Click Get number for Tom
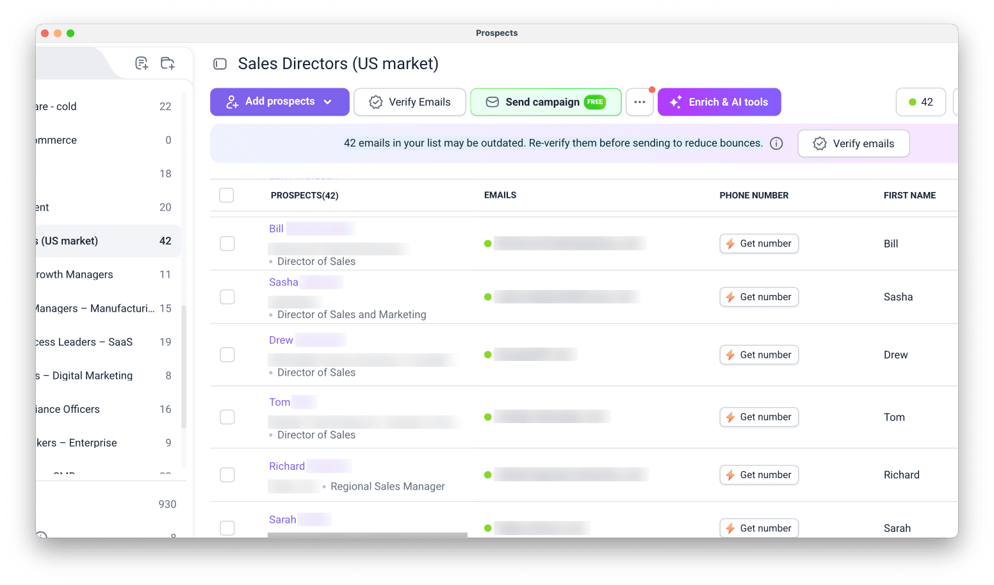Image resolution: width=994 pixels, height=585 pixels. tap(759, 417)
